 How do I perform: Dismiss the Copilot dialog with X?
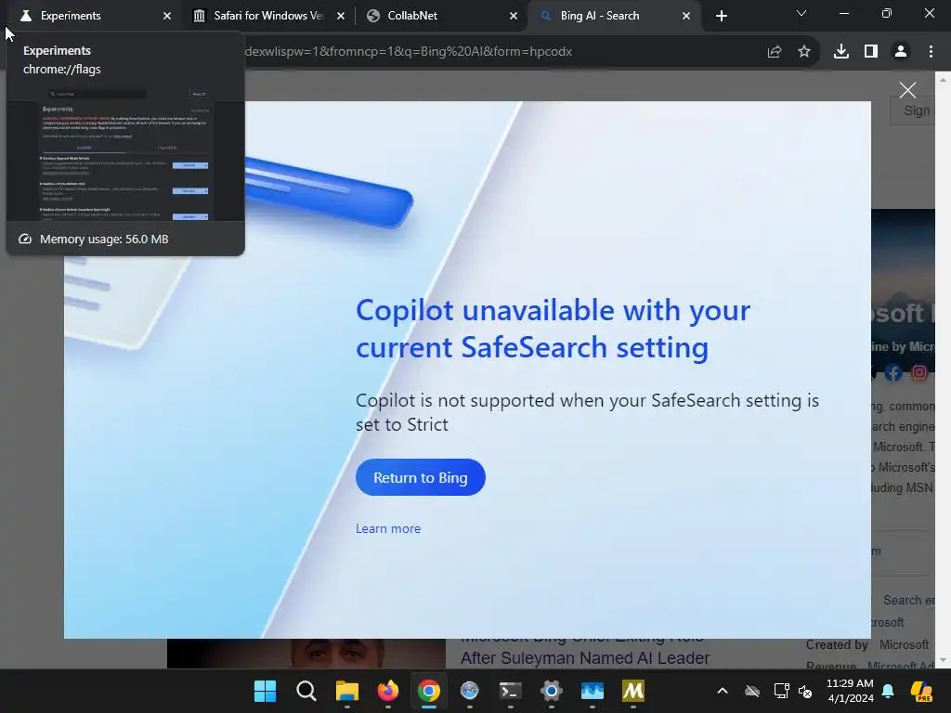907,90
